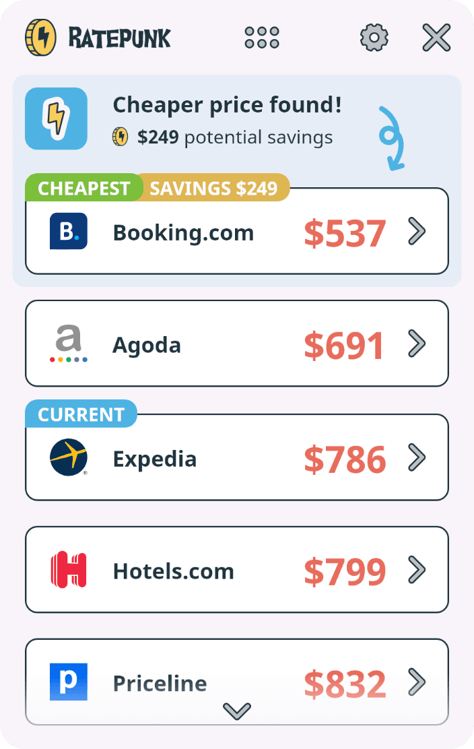474x749 pixels.
Task: Click the SAVINGS $249 yellow badge
Action: tap(213, 188)
